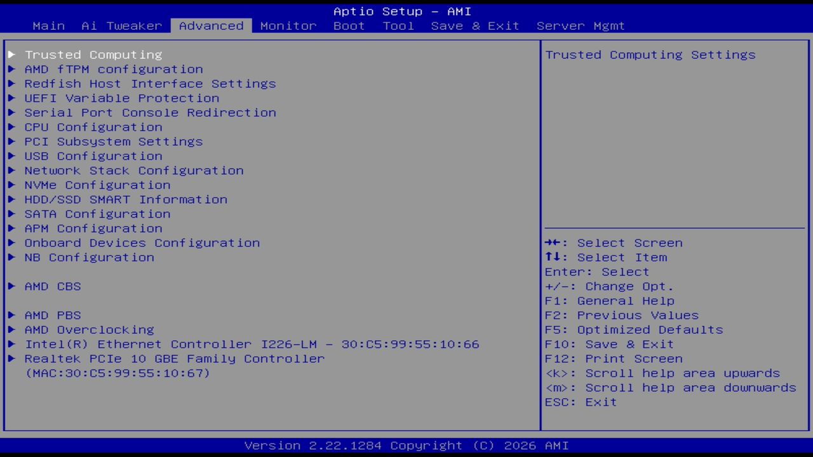Open Intel Ethernet Controller I226-LM entry

click(x=252, y=344)
